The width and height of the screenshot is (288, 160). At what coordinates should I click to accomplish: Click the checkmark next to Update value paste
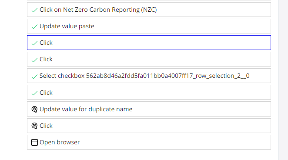coord(34,27)
